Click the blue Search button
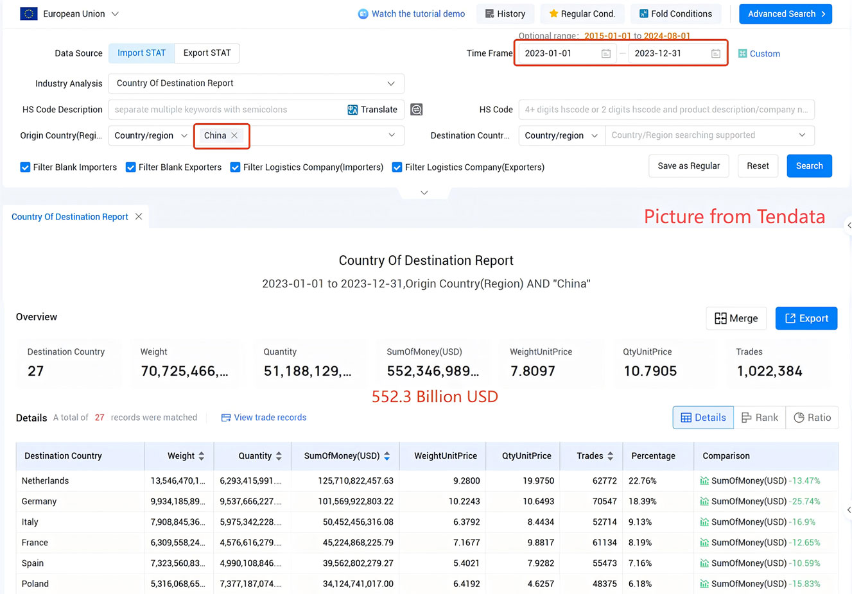 809,166
